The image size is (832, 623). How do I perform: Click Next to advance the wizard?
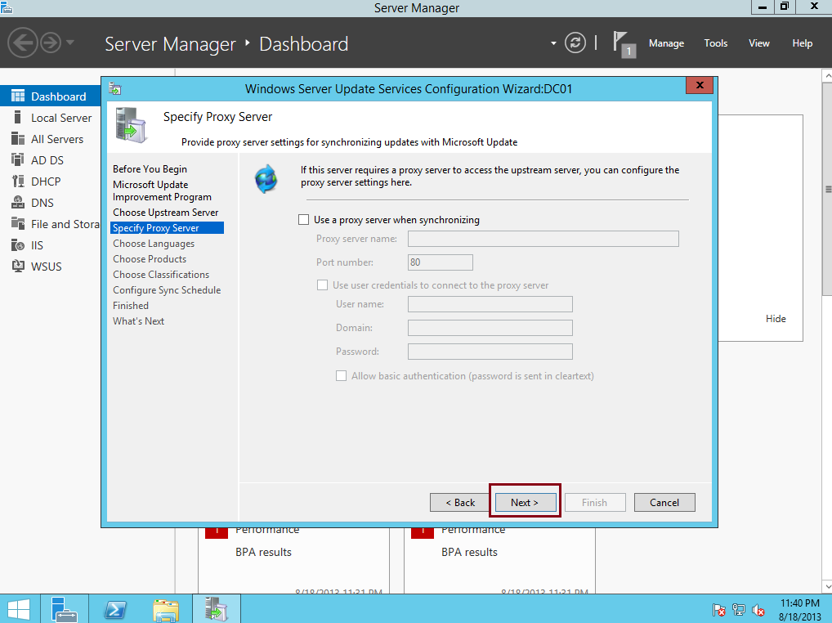[525, 502]
